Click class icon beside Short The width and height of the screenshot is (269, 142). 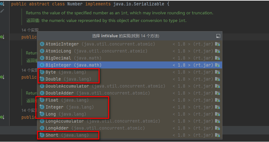point(42,135)
